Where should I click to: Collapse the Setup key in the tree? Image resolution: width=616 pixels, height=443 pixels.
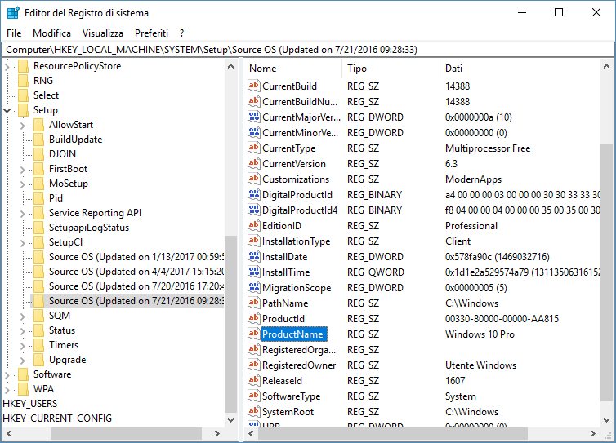point(8,110)
